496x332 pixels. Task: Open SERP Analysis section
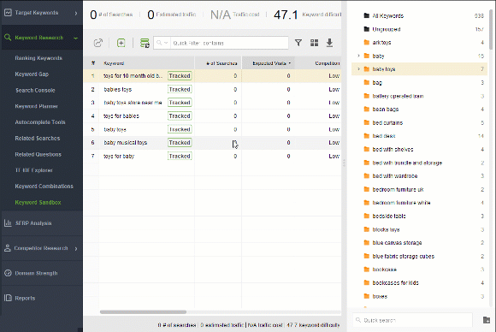coord(41,223)
